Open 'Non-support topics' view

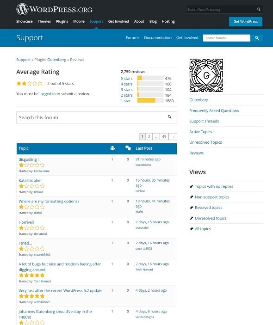click(212, 197)
